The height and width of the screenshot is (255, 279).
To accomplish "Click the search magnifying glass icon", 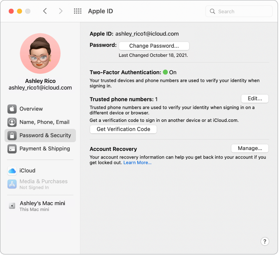I will 213,11.
